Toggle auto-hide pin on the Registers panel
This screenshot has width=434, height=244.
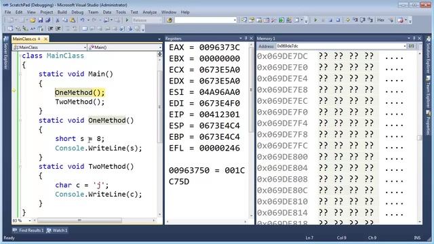click(x=245, y=39)
